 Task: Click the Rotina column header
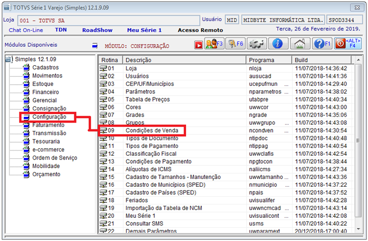(x=111, y=60)
